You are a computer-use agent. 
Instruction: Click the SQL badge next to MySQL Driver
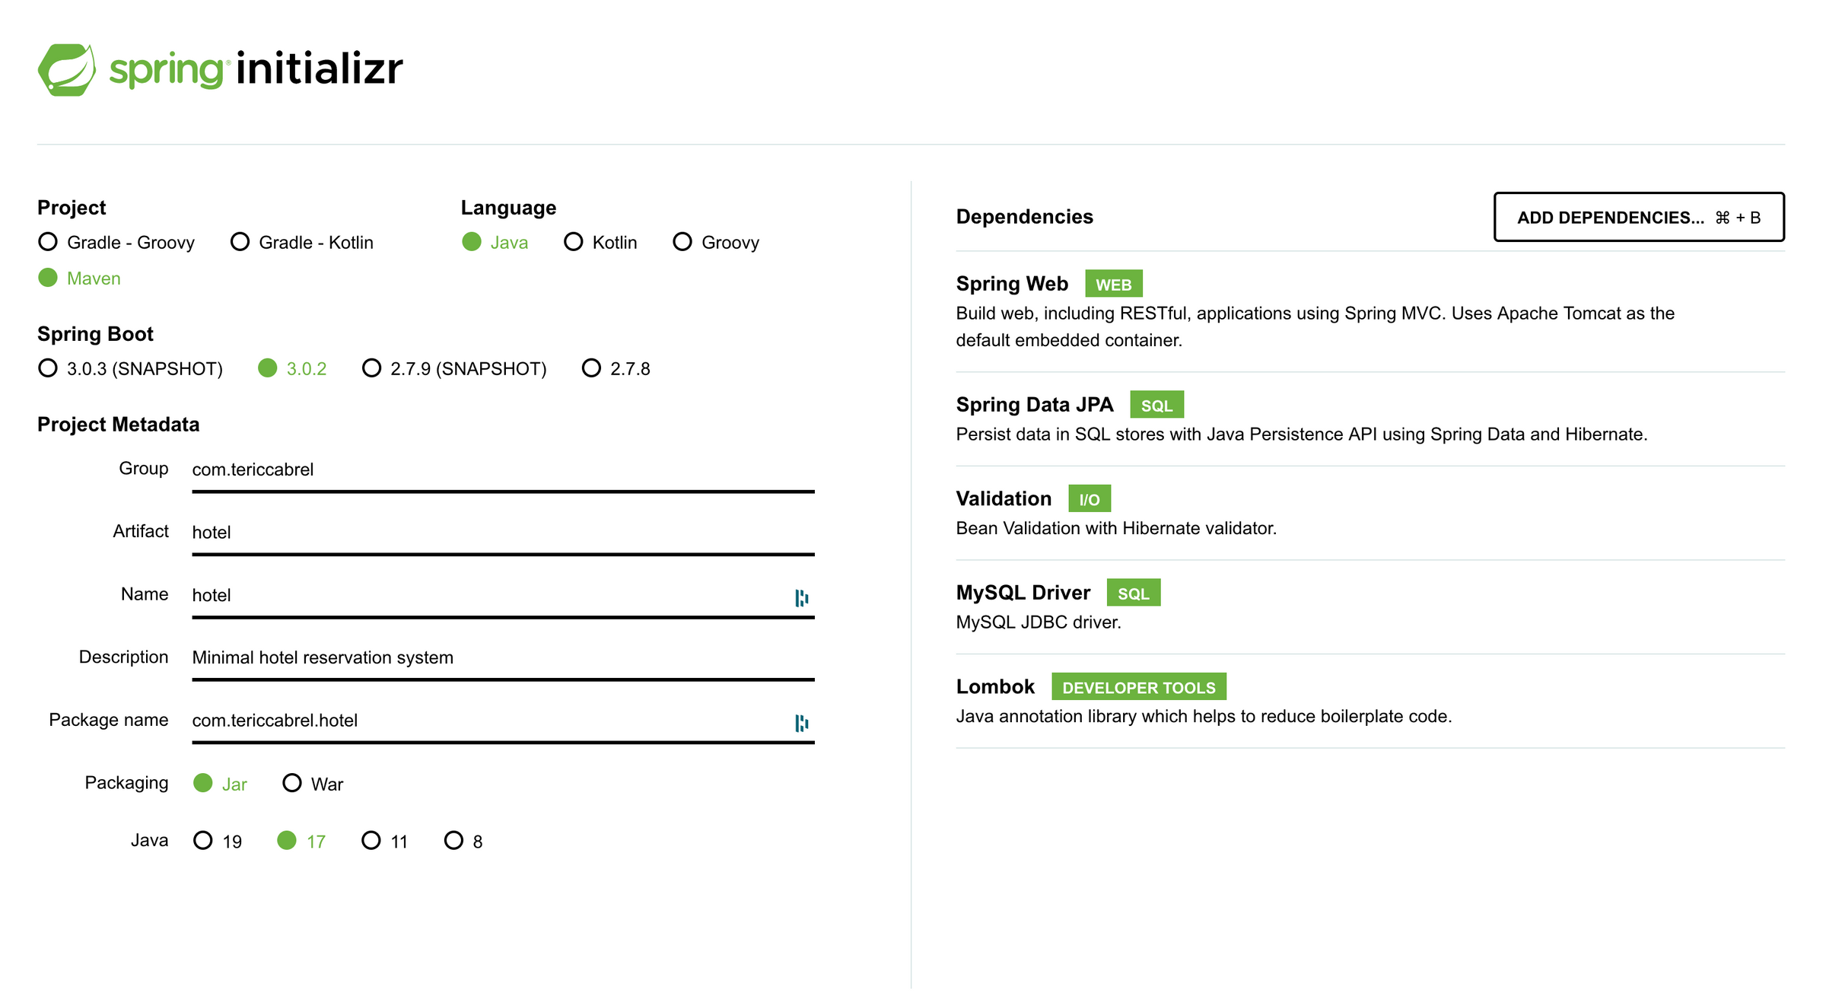1133,592
